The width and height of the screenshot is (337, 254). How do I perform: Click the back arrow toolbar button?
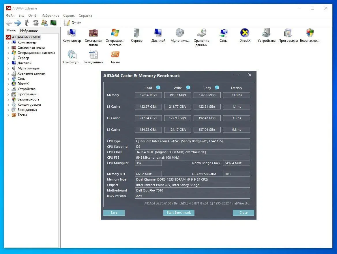coord(9,23)
